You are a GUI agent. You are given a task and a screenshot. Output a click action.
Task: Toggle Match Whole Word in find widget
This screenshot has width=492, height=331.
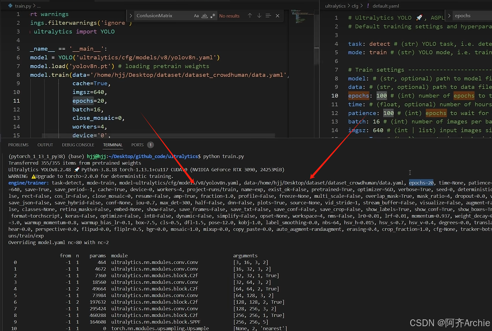(x=204, y=16)
